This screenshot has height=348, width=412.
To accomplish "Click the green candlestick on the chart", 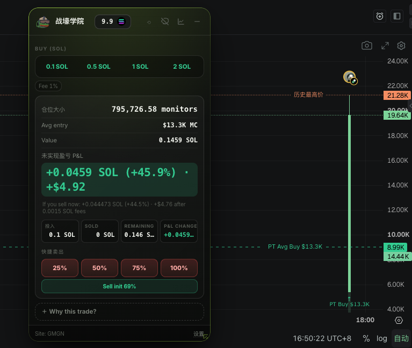I will click(x=350, y=204).
